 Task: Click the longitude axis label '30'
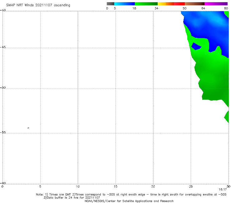coord(229,186)
